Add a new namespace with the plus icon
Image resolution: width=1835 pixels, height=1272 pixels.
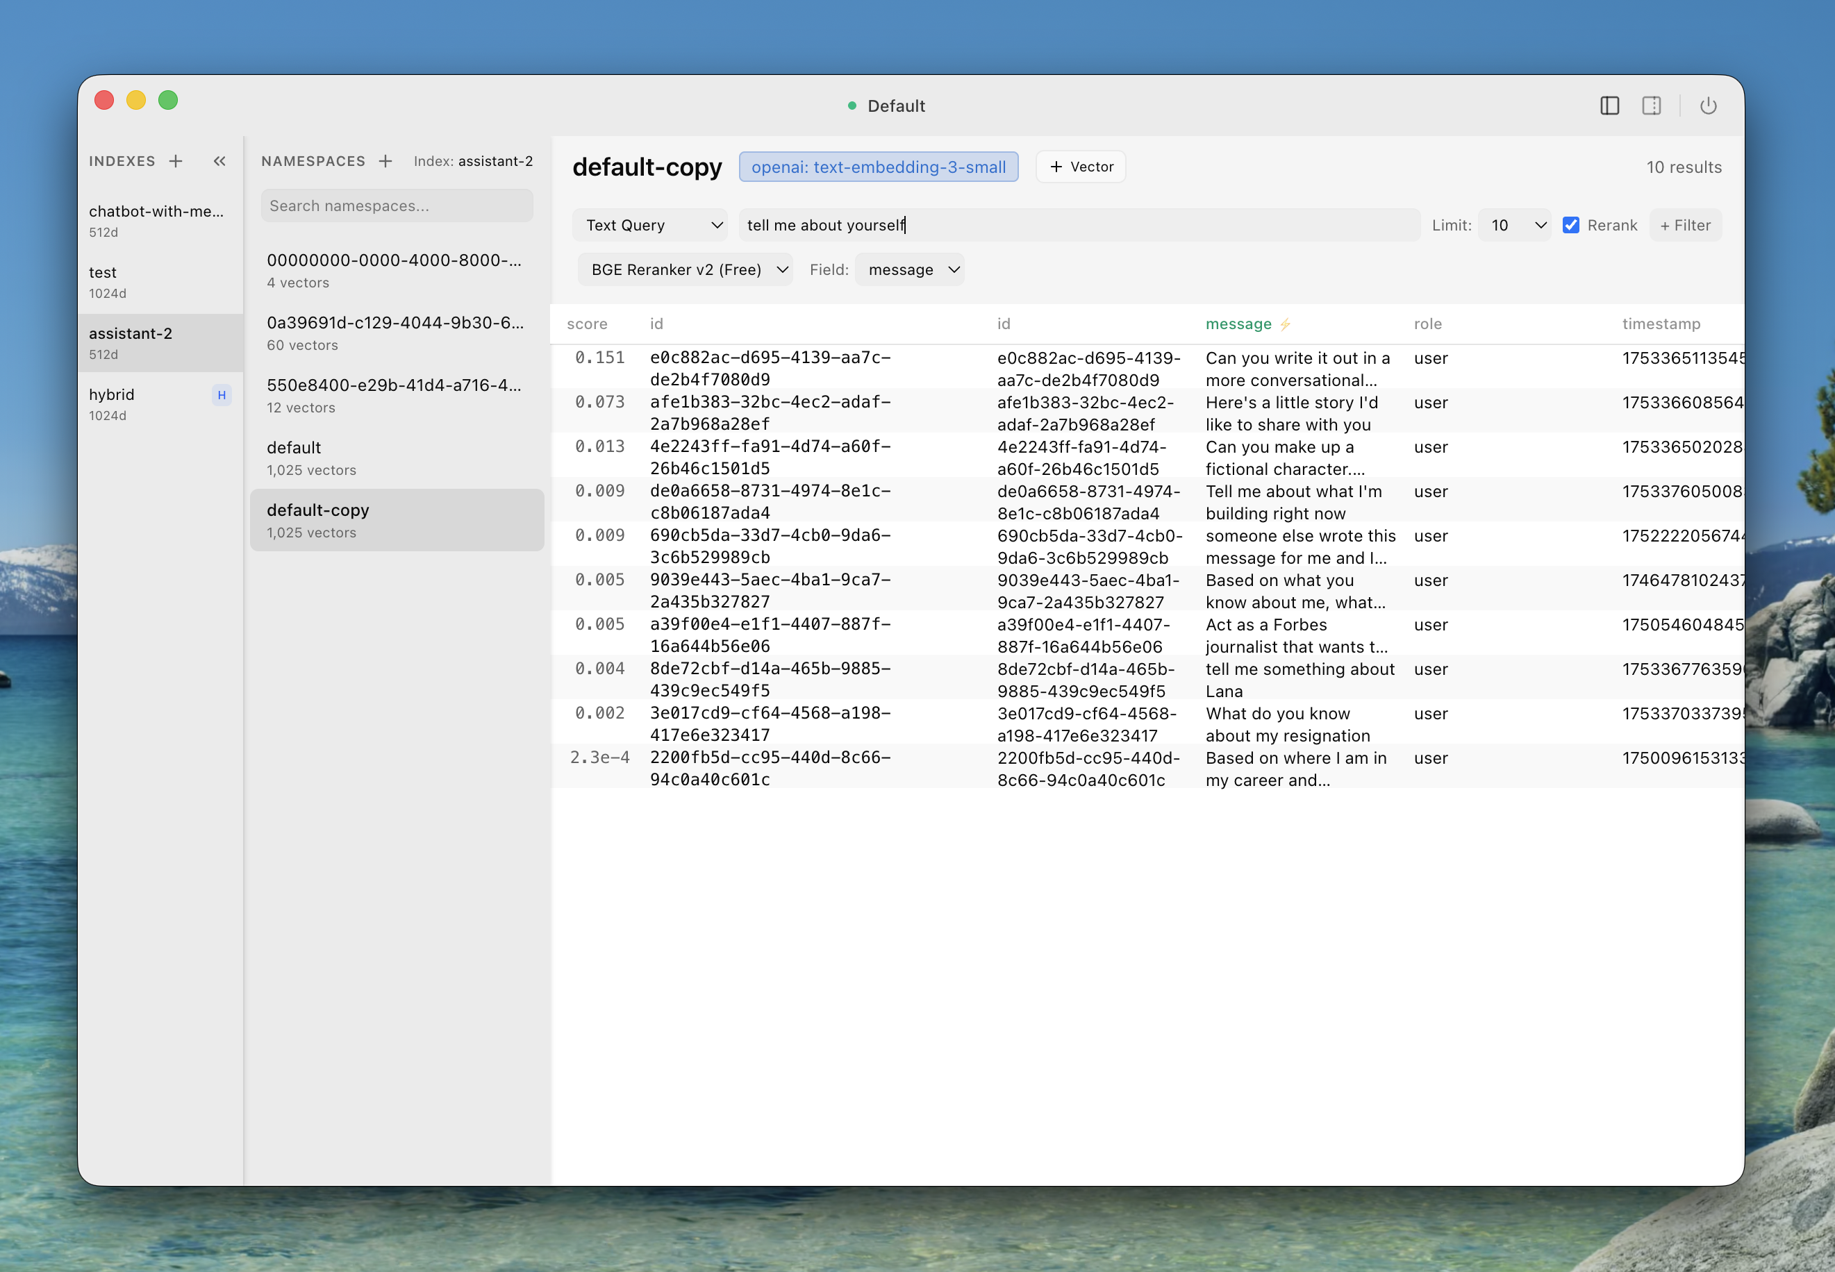point(385,160)
